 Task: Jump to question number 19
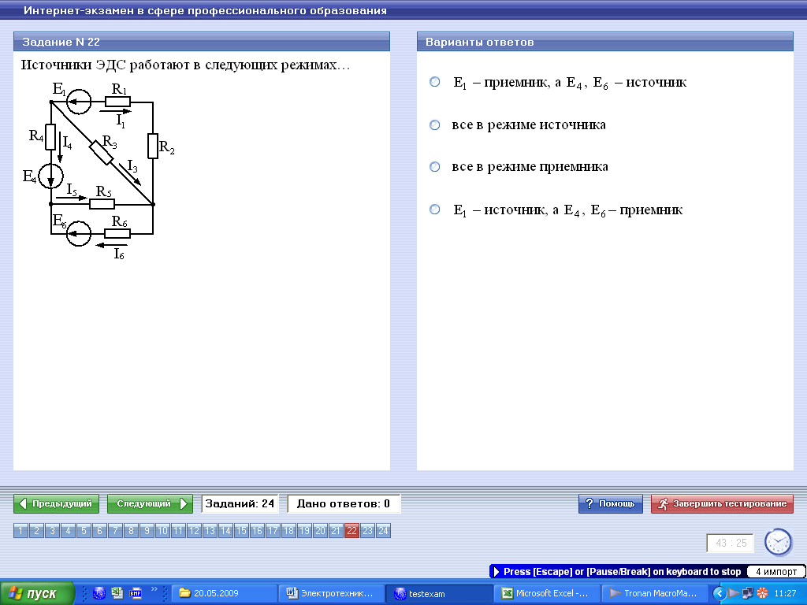coord(305,530)
